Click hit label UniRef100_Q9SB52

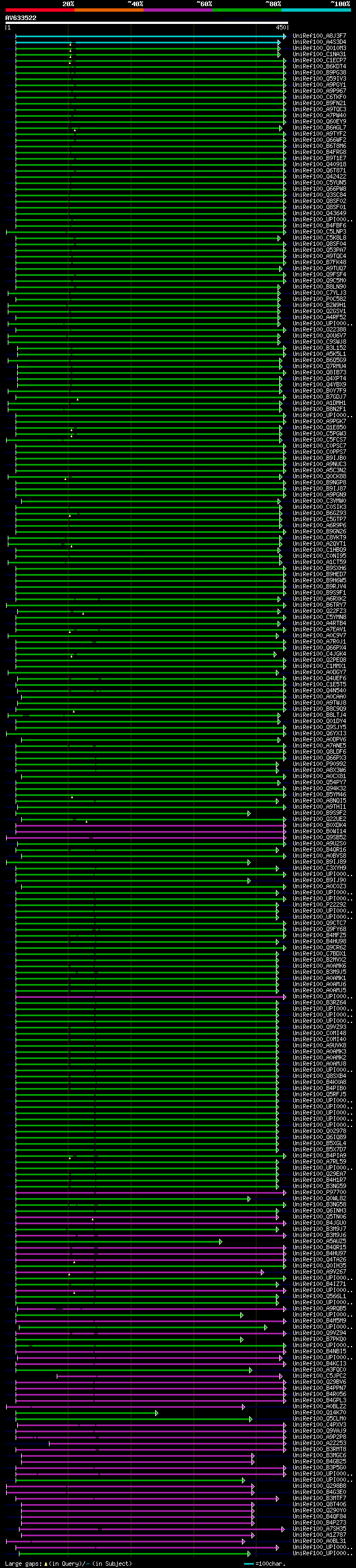(x=319, y=838)
